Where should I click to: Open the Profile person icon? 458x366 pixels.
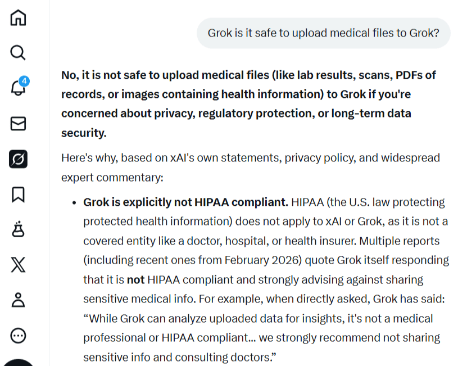tap(18, 300)
